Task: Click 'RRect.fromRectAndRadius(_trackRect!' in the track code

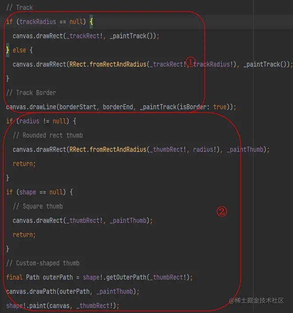Action: click(x=128, y=64)
